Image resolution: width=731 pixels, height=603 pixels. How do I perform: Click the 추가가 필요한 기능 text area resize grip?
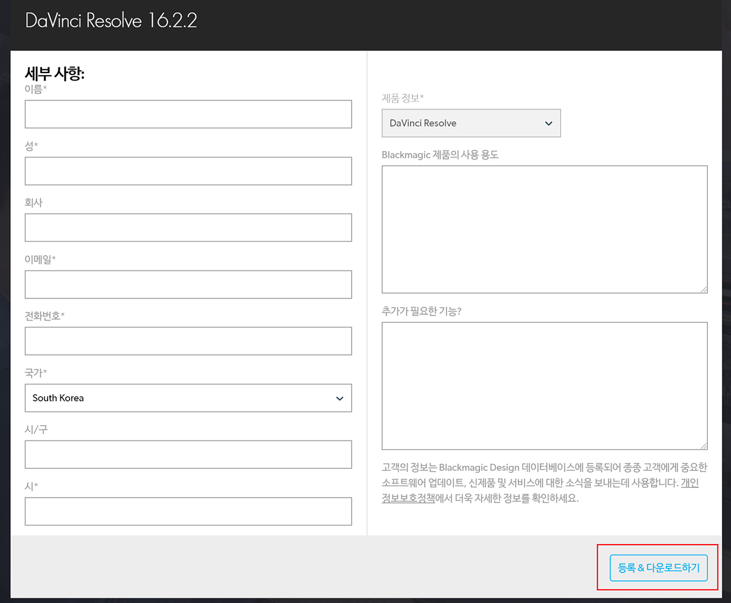[704, 446]
